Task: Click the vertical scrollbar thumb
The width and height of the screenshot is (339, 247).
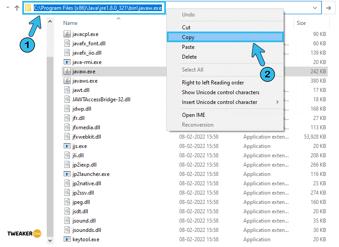Action: click(50, 147)
